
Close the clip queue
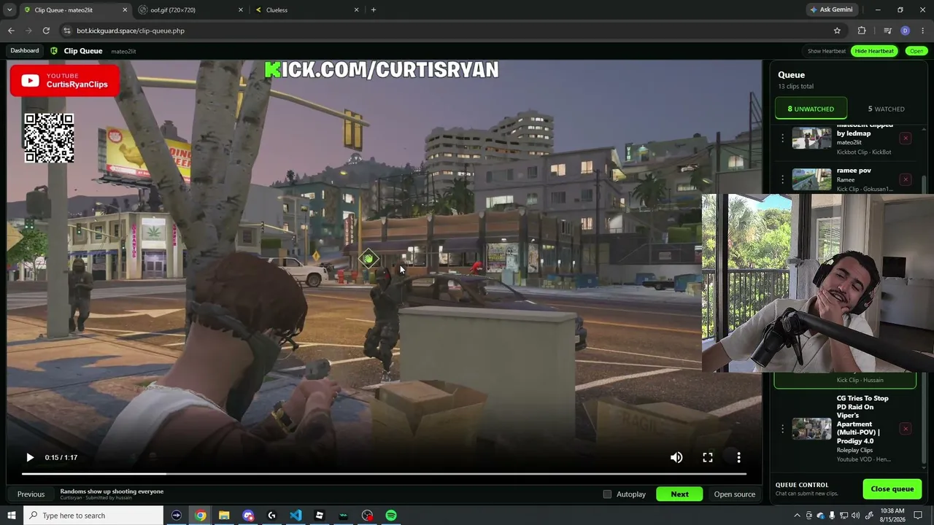(892, 489)
